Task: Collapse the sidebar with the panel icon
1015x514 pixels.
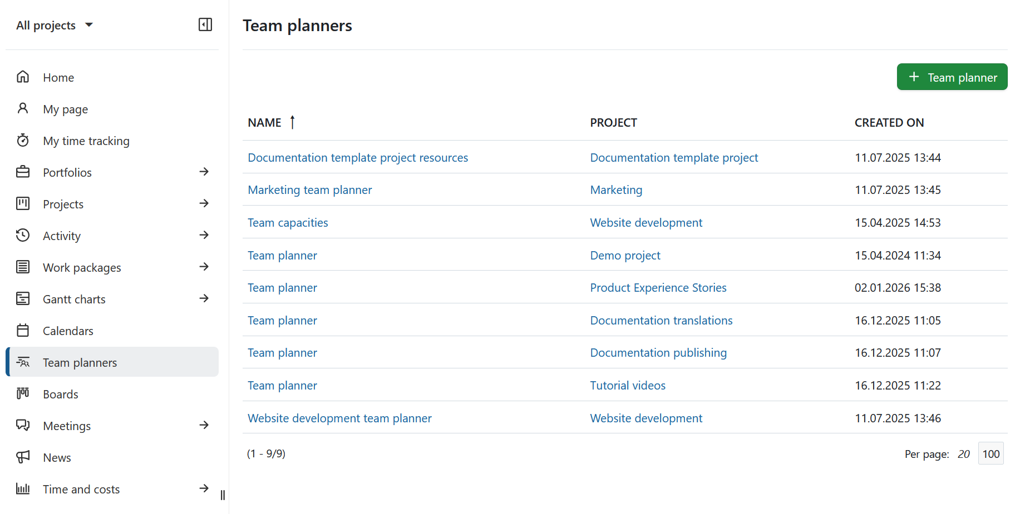Action: tap(205, 24)
